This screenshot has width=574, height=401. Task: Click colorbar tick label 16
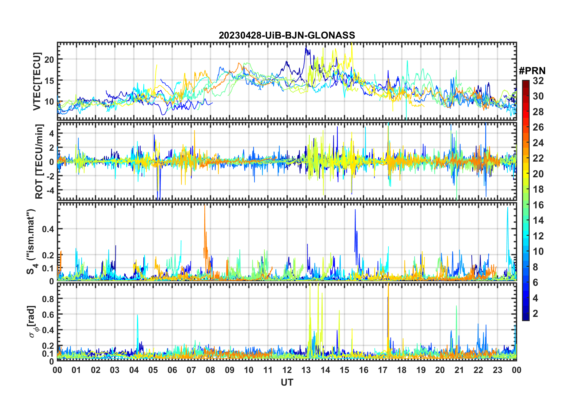538,205
